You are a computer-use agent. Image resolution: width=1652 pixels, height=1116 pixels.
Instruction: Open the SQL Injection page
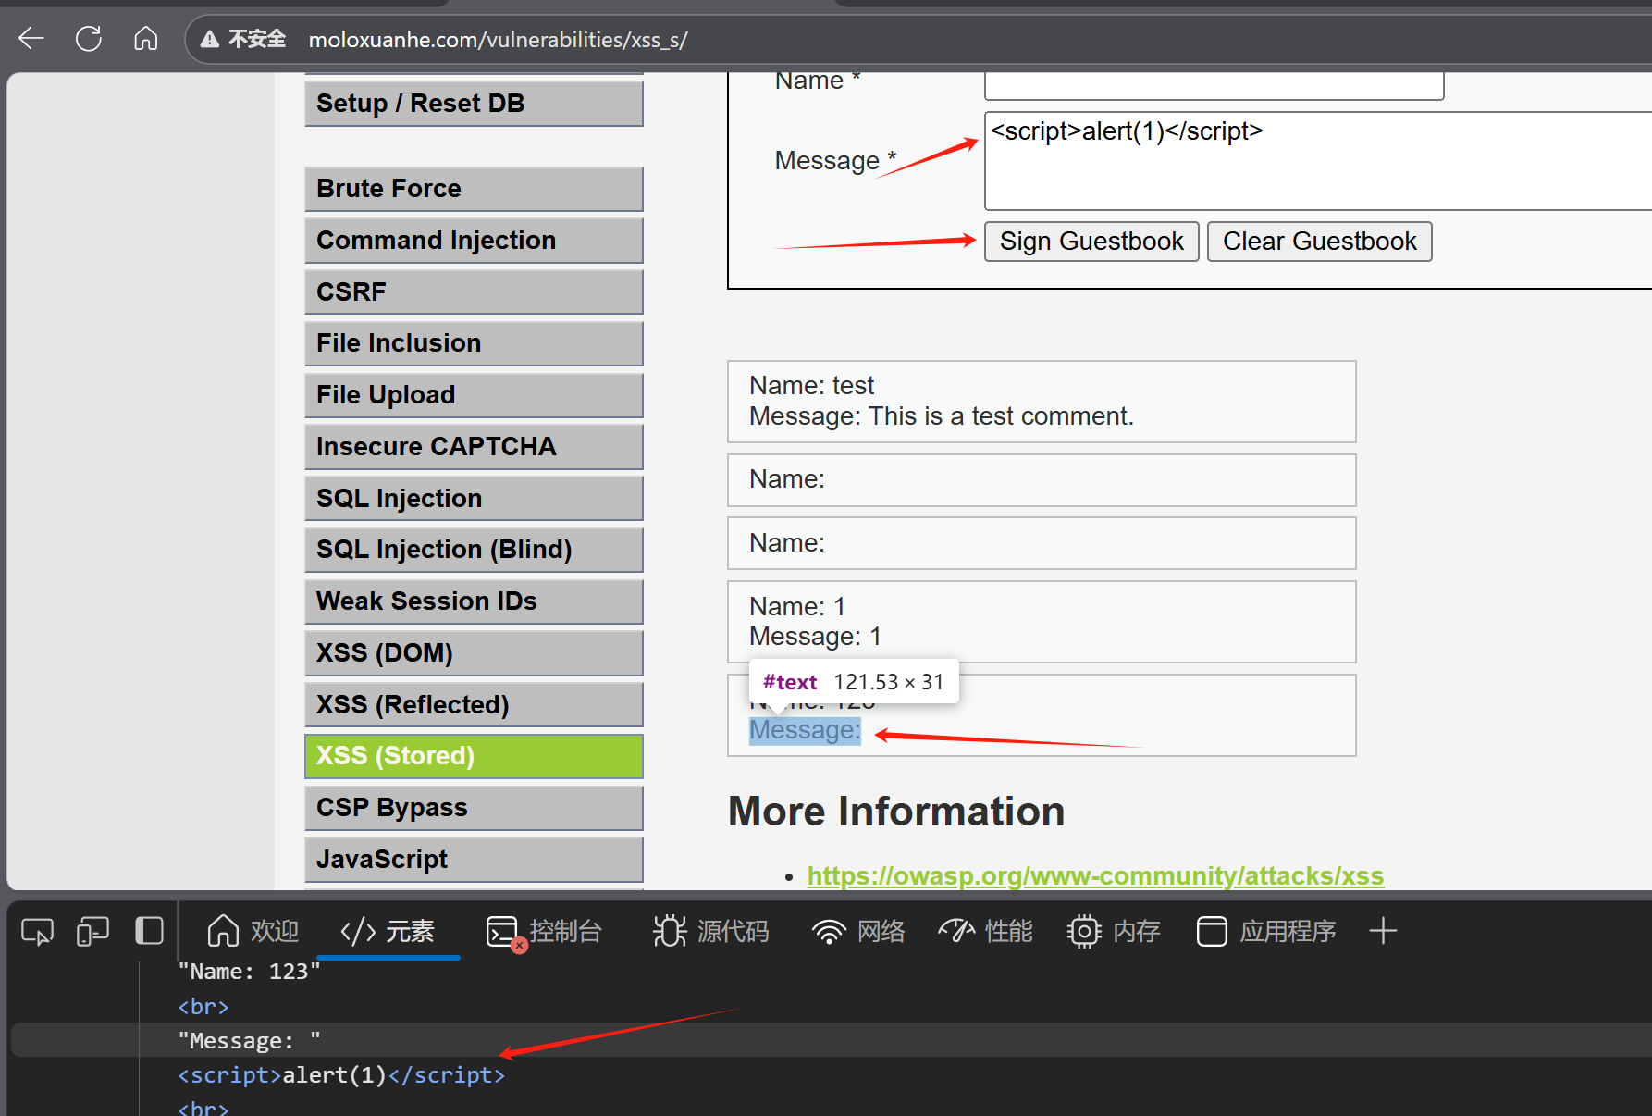tap(474, 498)
